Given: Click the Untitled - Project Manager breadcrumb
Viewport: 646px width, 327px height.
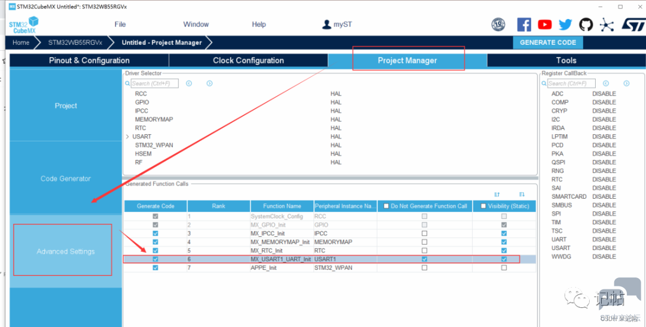Looking at the screenshot, I should click(x=162, y=42).
